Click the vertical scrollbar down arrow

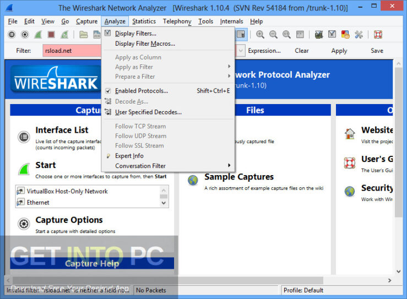399,271
